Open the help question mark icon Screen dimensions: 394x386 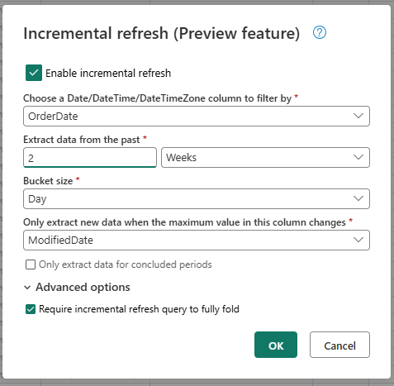coord(320,32)
